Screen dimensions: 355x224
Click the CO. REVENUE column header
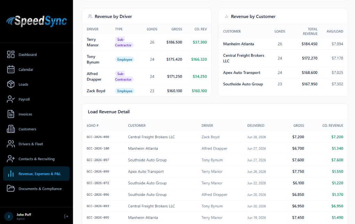pyautogui.click(x=332, y=125)
